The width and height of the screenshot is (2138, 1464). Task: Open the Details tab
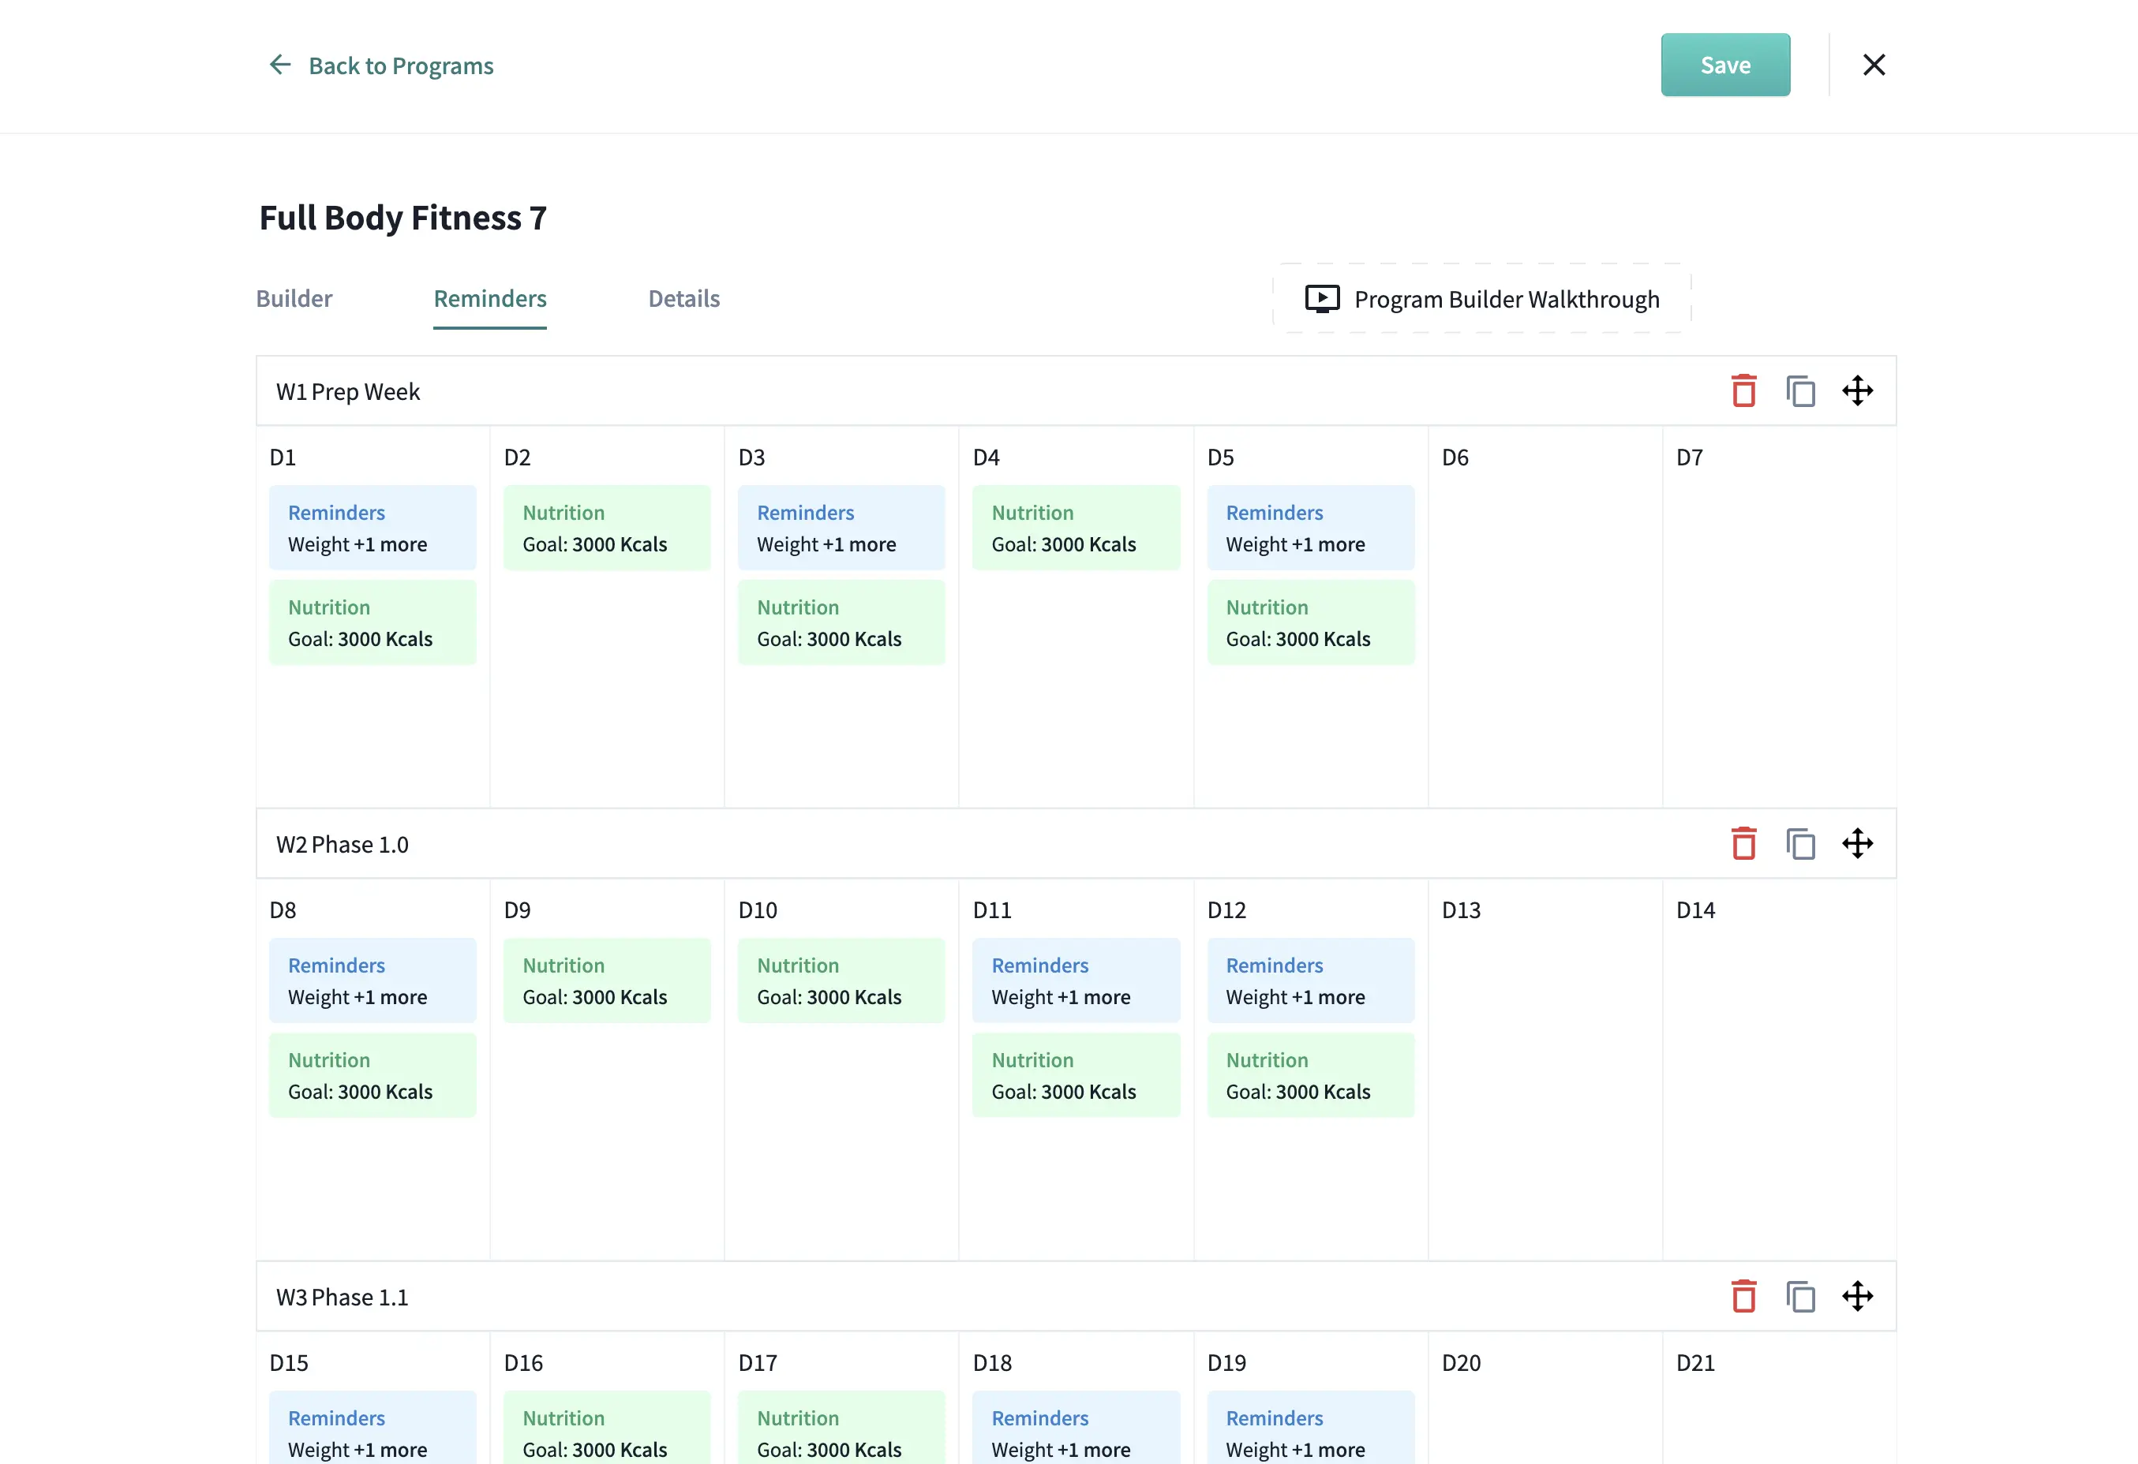tap(683, 299)
